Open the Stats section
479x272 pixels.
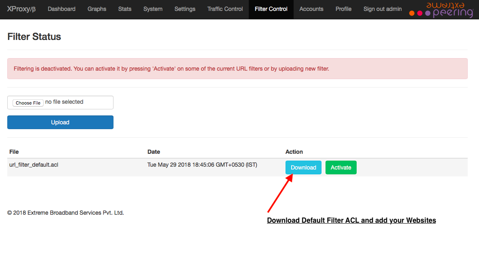tap(125, 9)
